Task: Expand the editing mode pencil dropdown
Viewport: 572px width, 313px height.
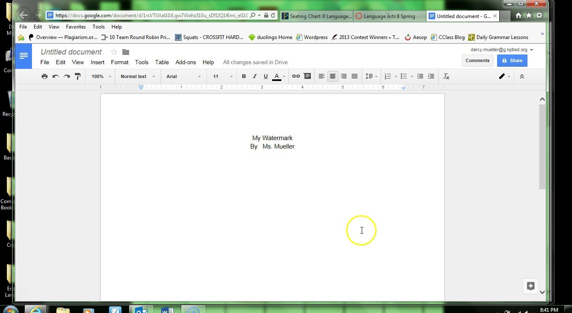Action: click(x=504, y=76)
